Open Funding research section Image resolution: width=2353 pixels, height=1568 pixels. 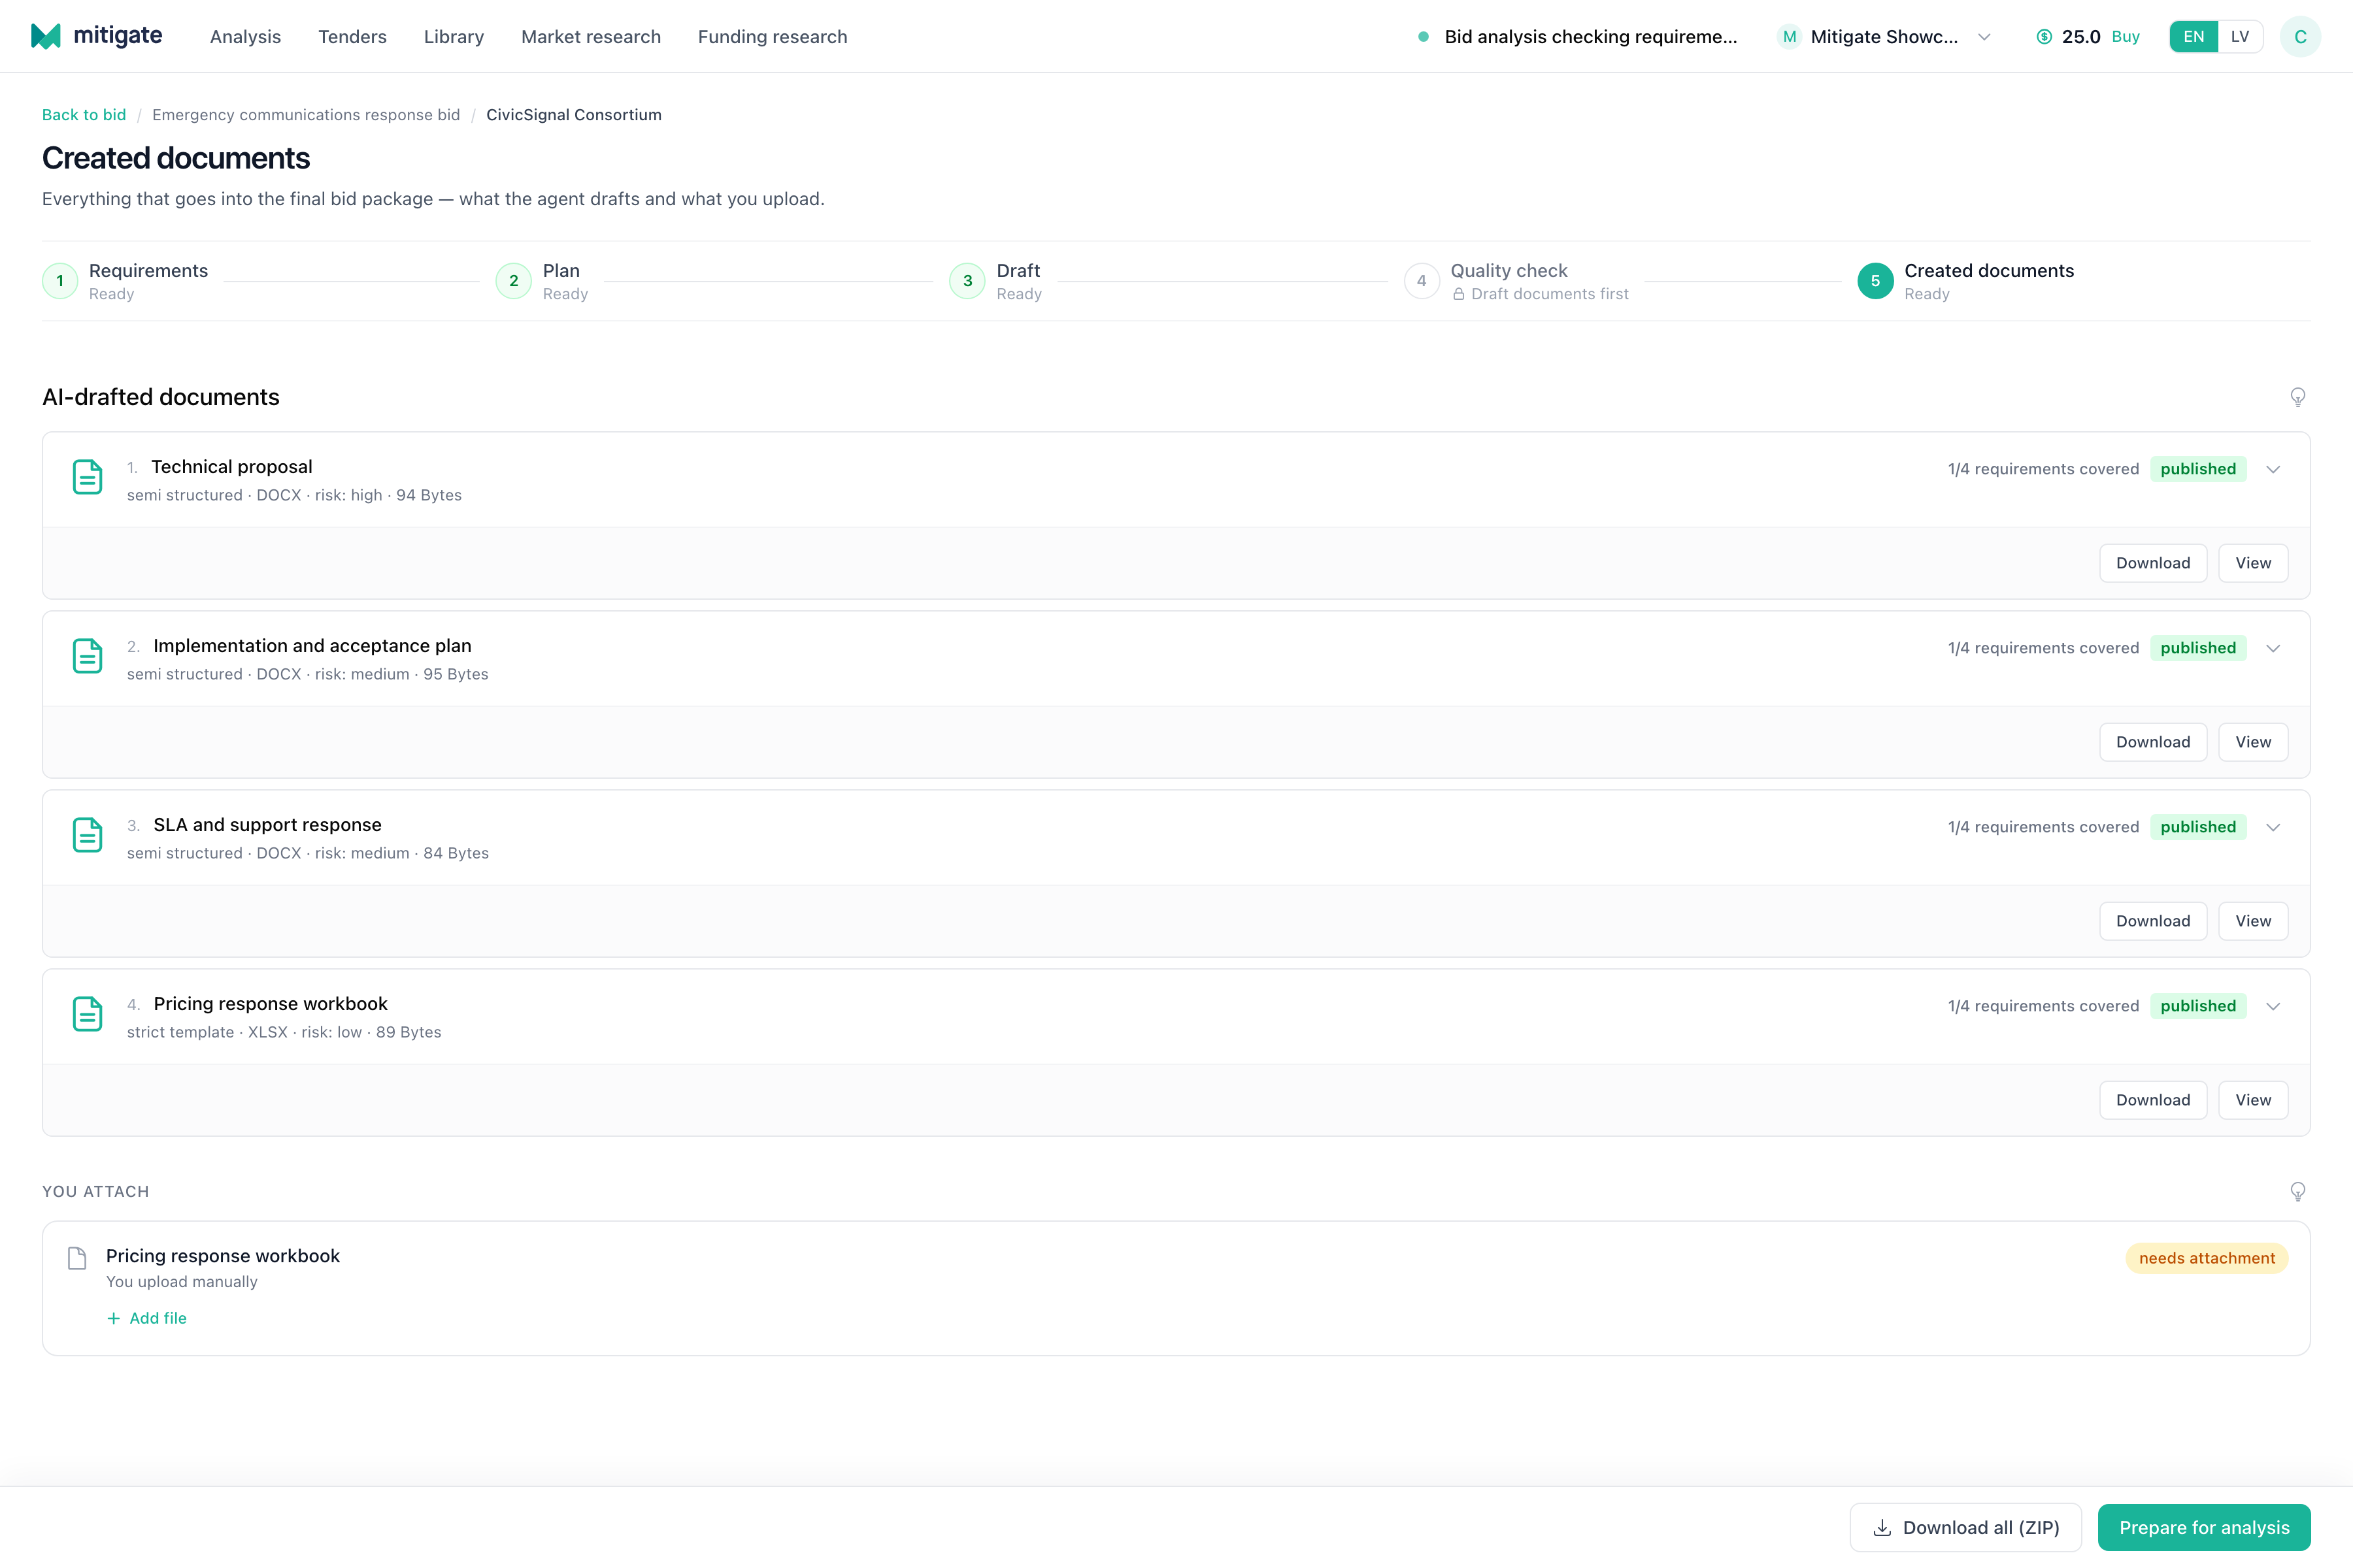click(773, 37)
